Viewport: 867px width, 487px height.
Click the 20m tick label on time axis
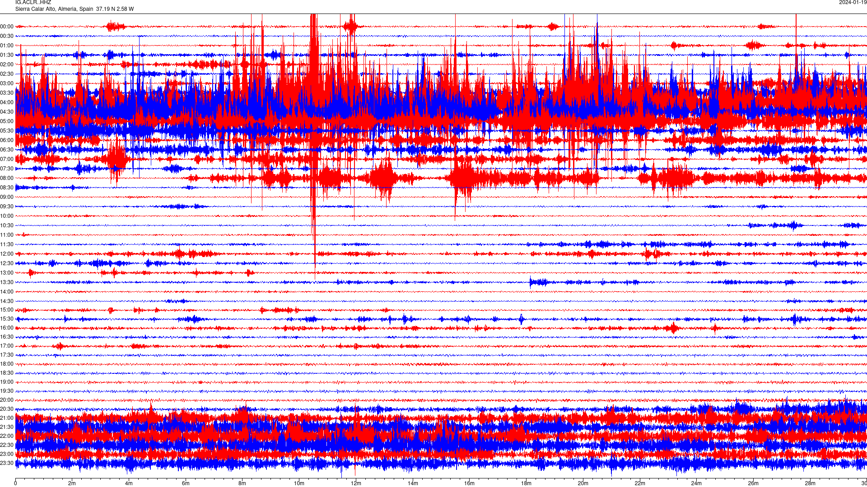[x=583, y=483]
